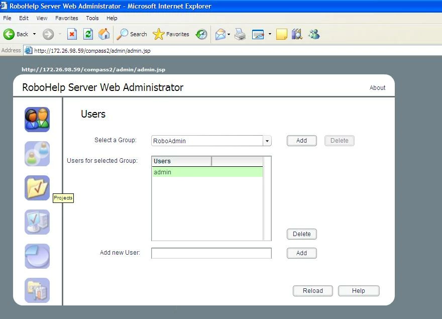Screen dimensions: 442x319
Task: Expand the Edit icon dropdown arrow
Action: point(270,34)
